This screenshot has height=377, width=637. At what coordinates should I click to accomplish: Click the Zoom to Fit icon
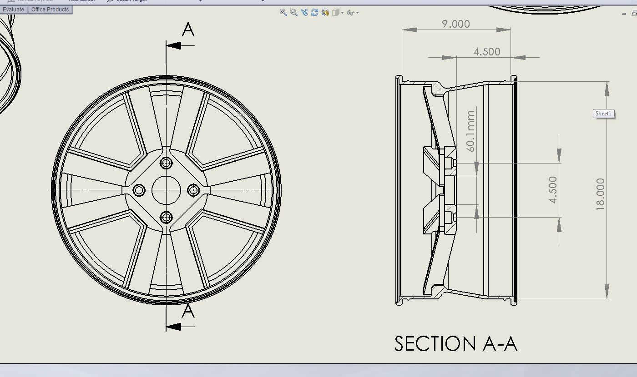(x=283, y=13)
